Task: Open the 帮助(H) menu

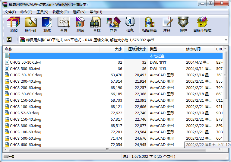Action: point(96,12)
